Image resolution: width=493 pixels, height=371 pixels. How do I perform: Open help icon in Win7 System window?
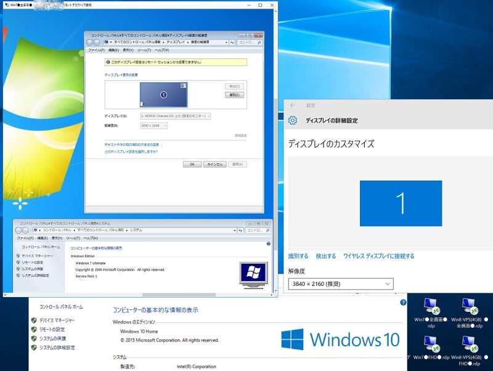pos(269,243)
